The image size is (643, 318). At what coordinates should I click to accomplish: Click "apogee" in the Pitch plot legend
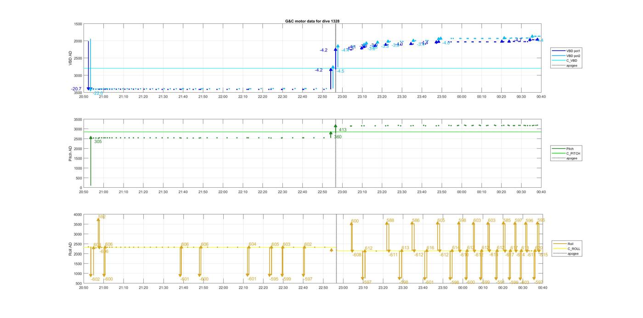pos(572,158)
